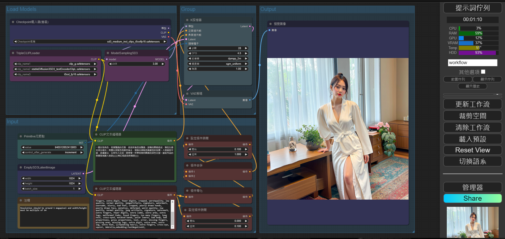Click the Share button
The image size is (505, 239).
473,198
